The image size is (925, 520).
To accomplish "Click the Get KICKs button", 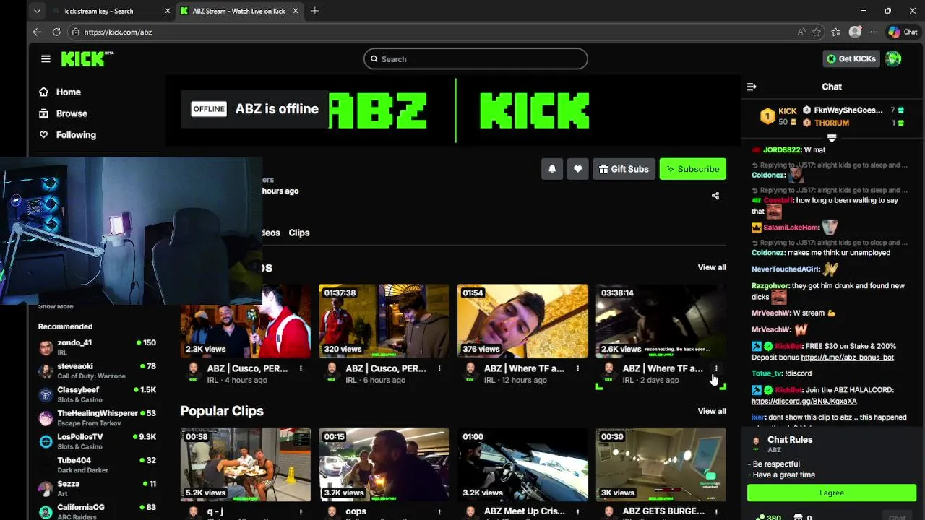I will (x=851, y=59).
